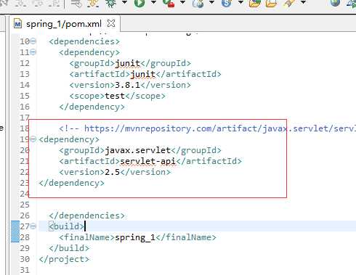Viewport: 356px width, 275px height.
Task: Click the artifactId junit line
Action: (x=145, y=74)
